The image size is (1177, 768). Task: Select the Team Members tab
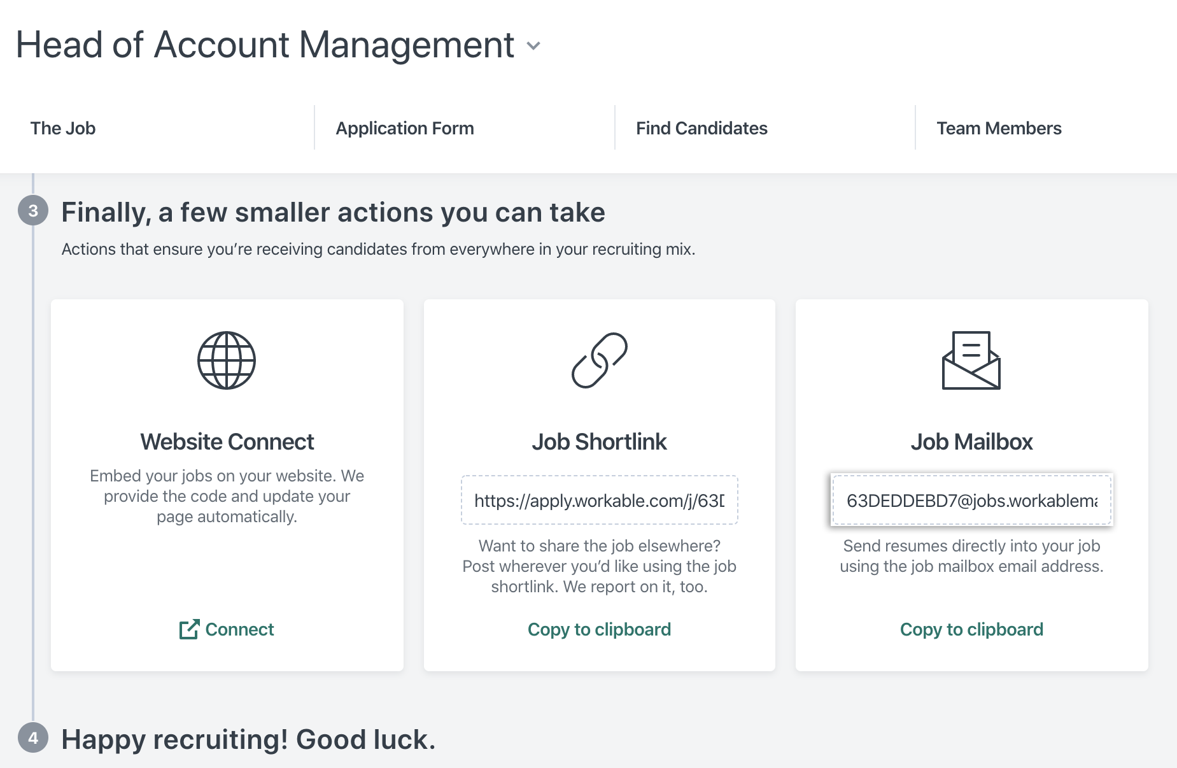[999, 128]
